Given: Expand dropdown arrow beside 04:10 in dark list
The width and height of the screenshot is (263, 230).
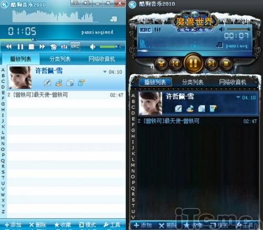Looking at the screenshot, I should point(238,97).
